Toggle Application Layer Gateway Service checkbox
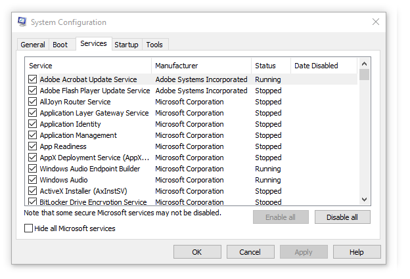 click(32, 113)
